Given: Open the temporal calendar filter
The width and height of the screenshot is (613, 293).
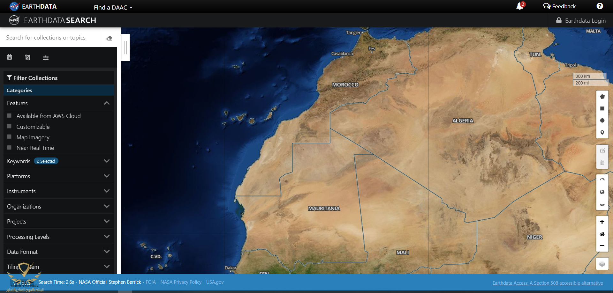Looking at the screenshot, I should click(10, 57).
